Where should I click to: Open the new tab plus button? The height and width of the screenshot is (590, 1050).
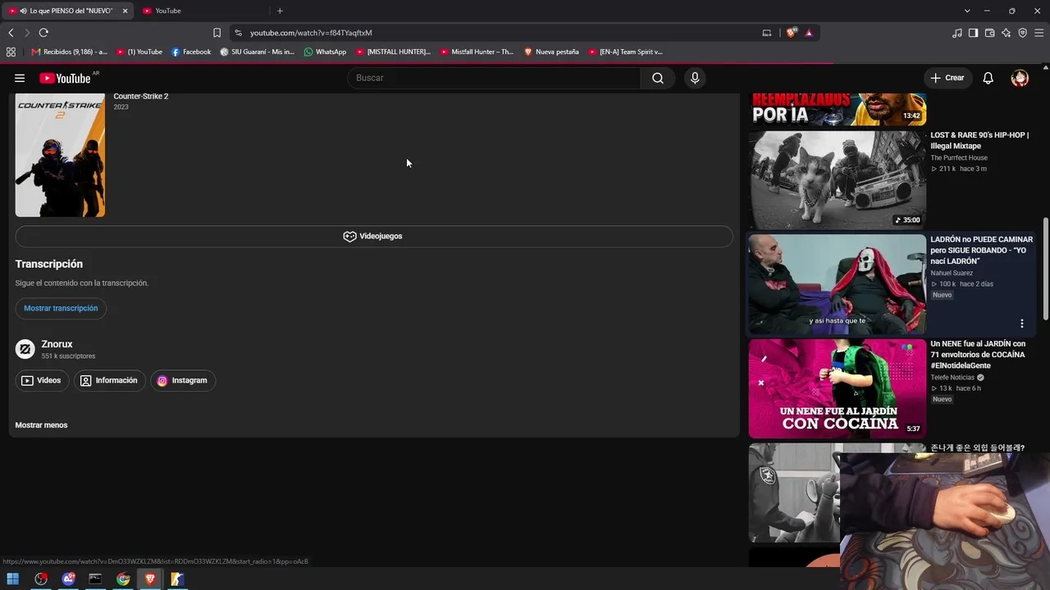coord(280,11)
